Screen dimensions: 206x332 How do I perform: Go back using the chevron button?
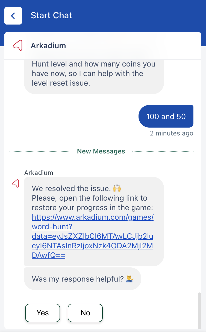[13, 16]
